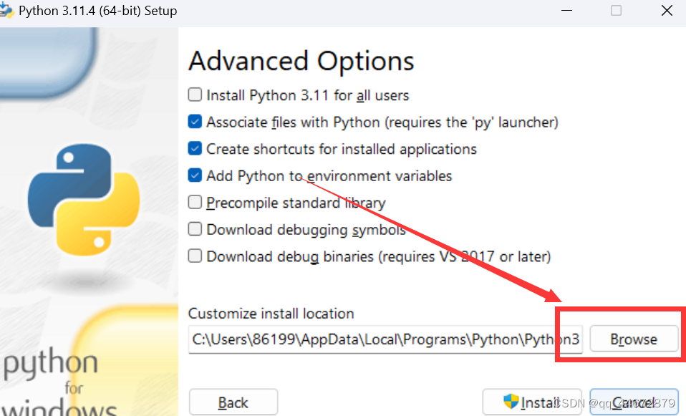Click the Cancel button
686x416 pixels.
(x=634, y=402)
